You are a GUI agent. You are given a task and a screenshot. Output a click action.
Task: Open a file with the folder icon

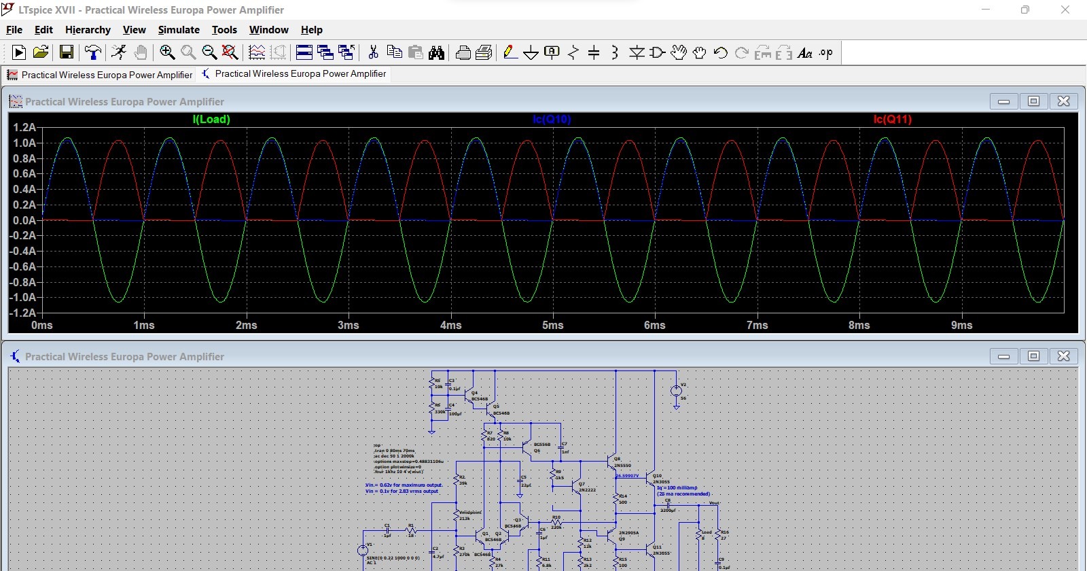coord(41,52)
